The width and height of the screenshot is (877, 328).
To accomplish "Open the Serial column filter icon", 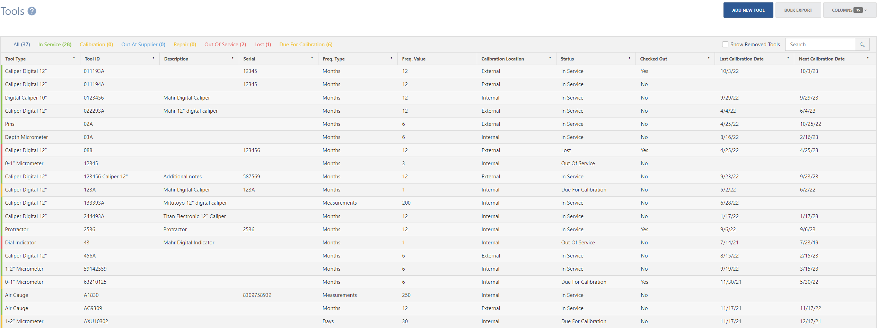I will tap(312, 58).
